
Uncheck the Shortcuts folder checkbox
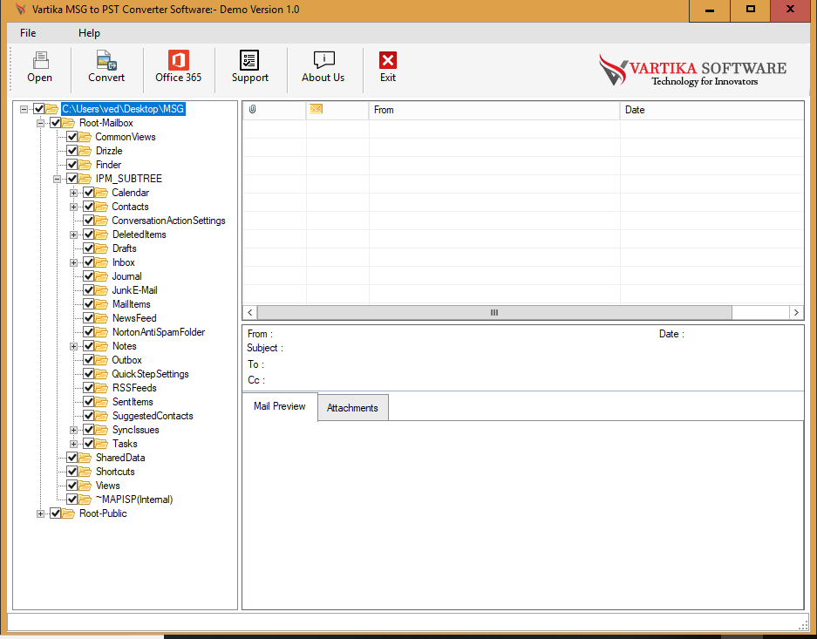(x=71, y=472)
